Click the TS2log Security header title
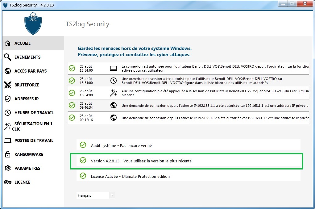 (x=88, y=24)
